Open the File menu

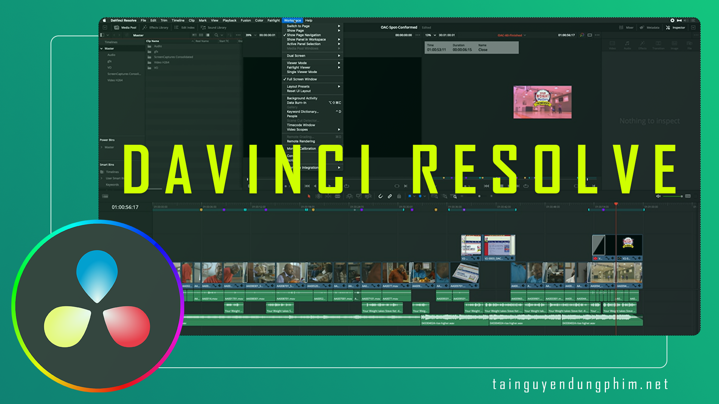143,20
